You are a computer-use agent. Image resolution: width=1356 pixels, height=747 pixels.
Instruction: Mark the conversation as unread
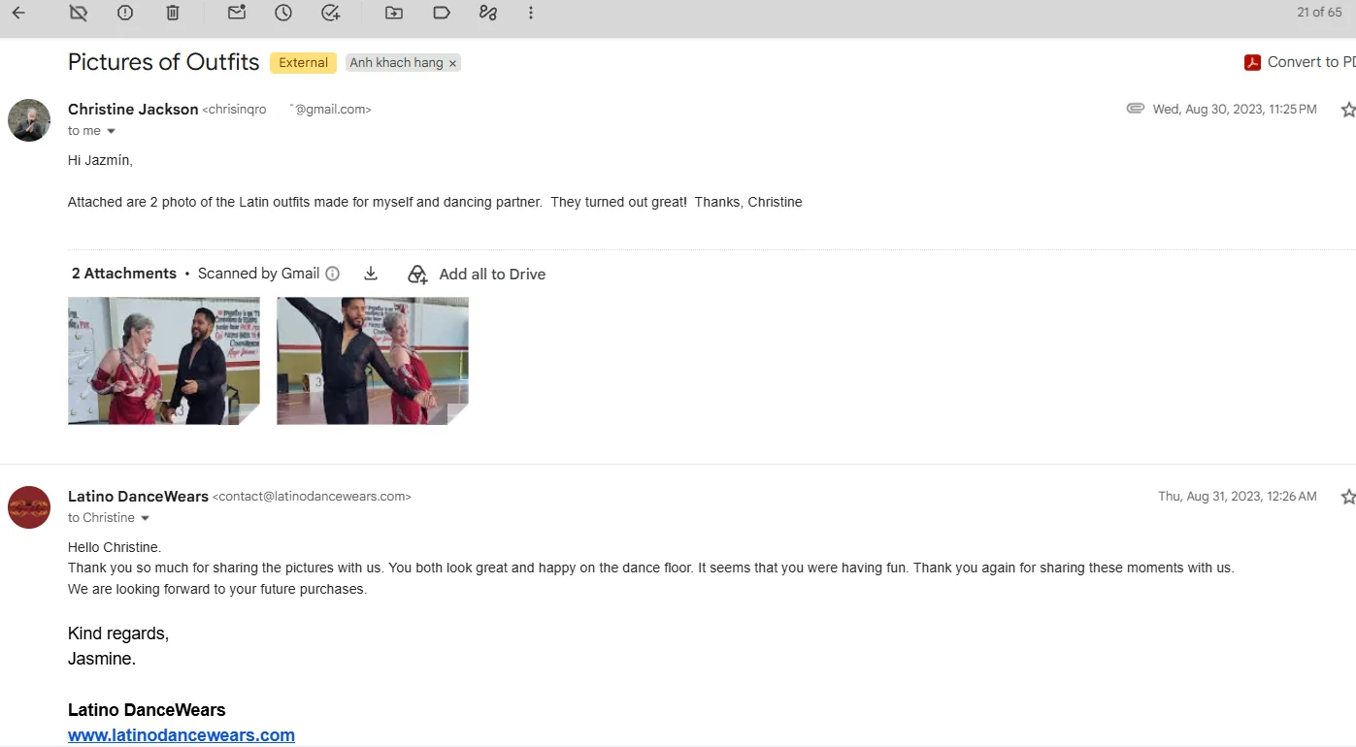click(237, 13)
